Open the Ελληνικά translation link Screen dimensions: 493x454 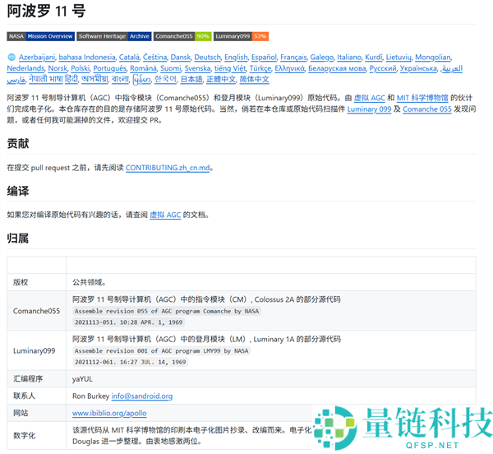289,68
